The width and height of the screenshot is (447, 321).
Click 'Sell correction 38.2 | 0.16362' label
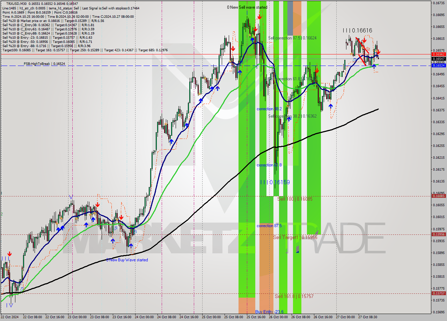click(x=292, y=116)
